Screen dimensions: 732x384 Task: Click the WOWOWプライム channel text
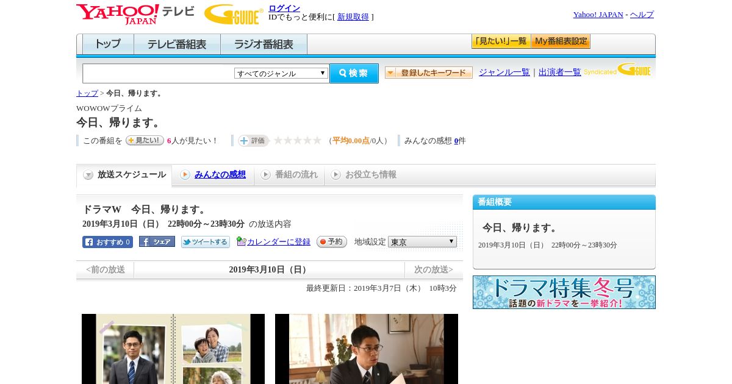[x=109, y=108]
